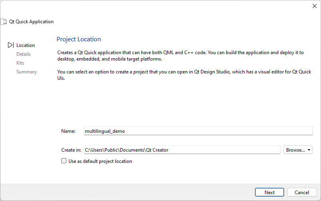
Task: Click the Project Location heading
Action: coord(78,39)
